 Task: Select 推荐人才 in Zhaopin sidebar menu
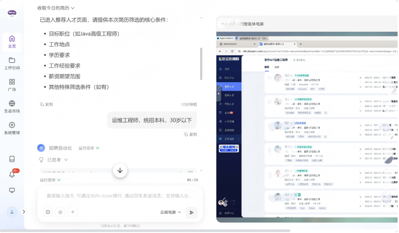(x=229, y=86)
